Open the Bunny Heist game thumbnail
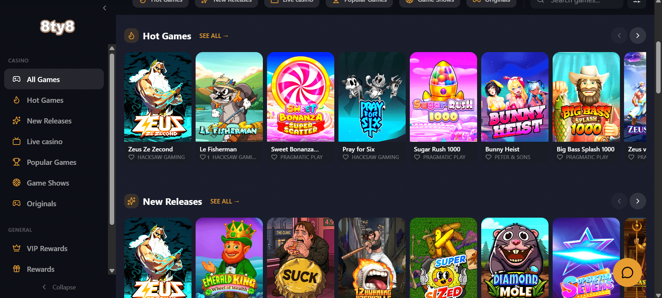This screenshot has width=662, height=298. pyautogui.click(x=515, y=97)
